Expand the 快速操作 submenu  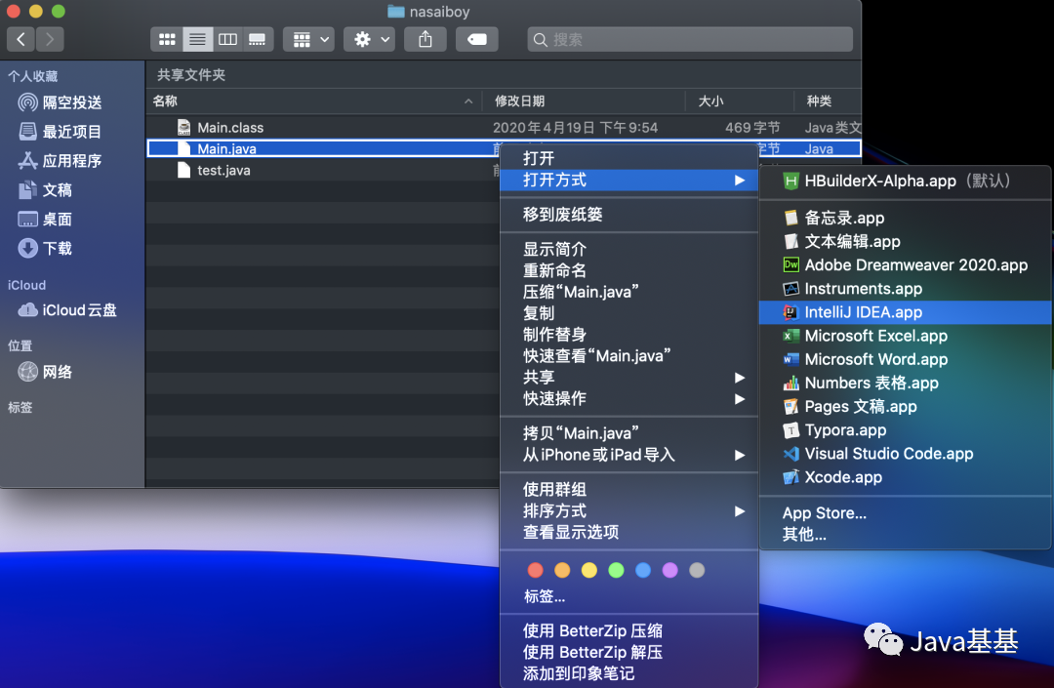[629, 399]
